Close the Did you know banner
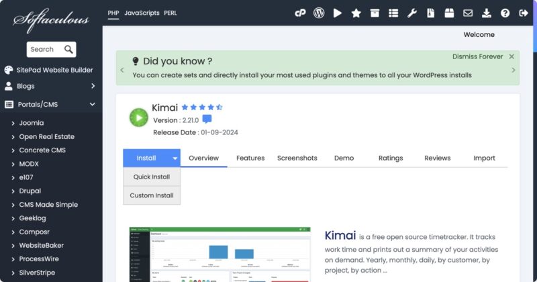537x282 pixels. click(511, 56)
